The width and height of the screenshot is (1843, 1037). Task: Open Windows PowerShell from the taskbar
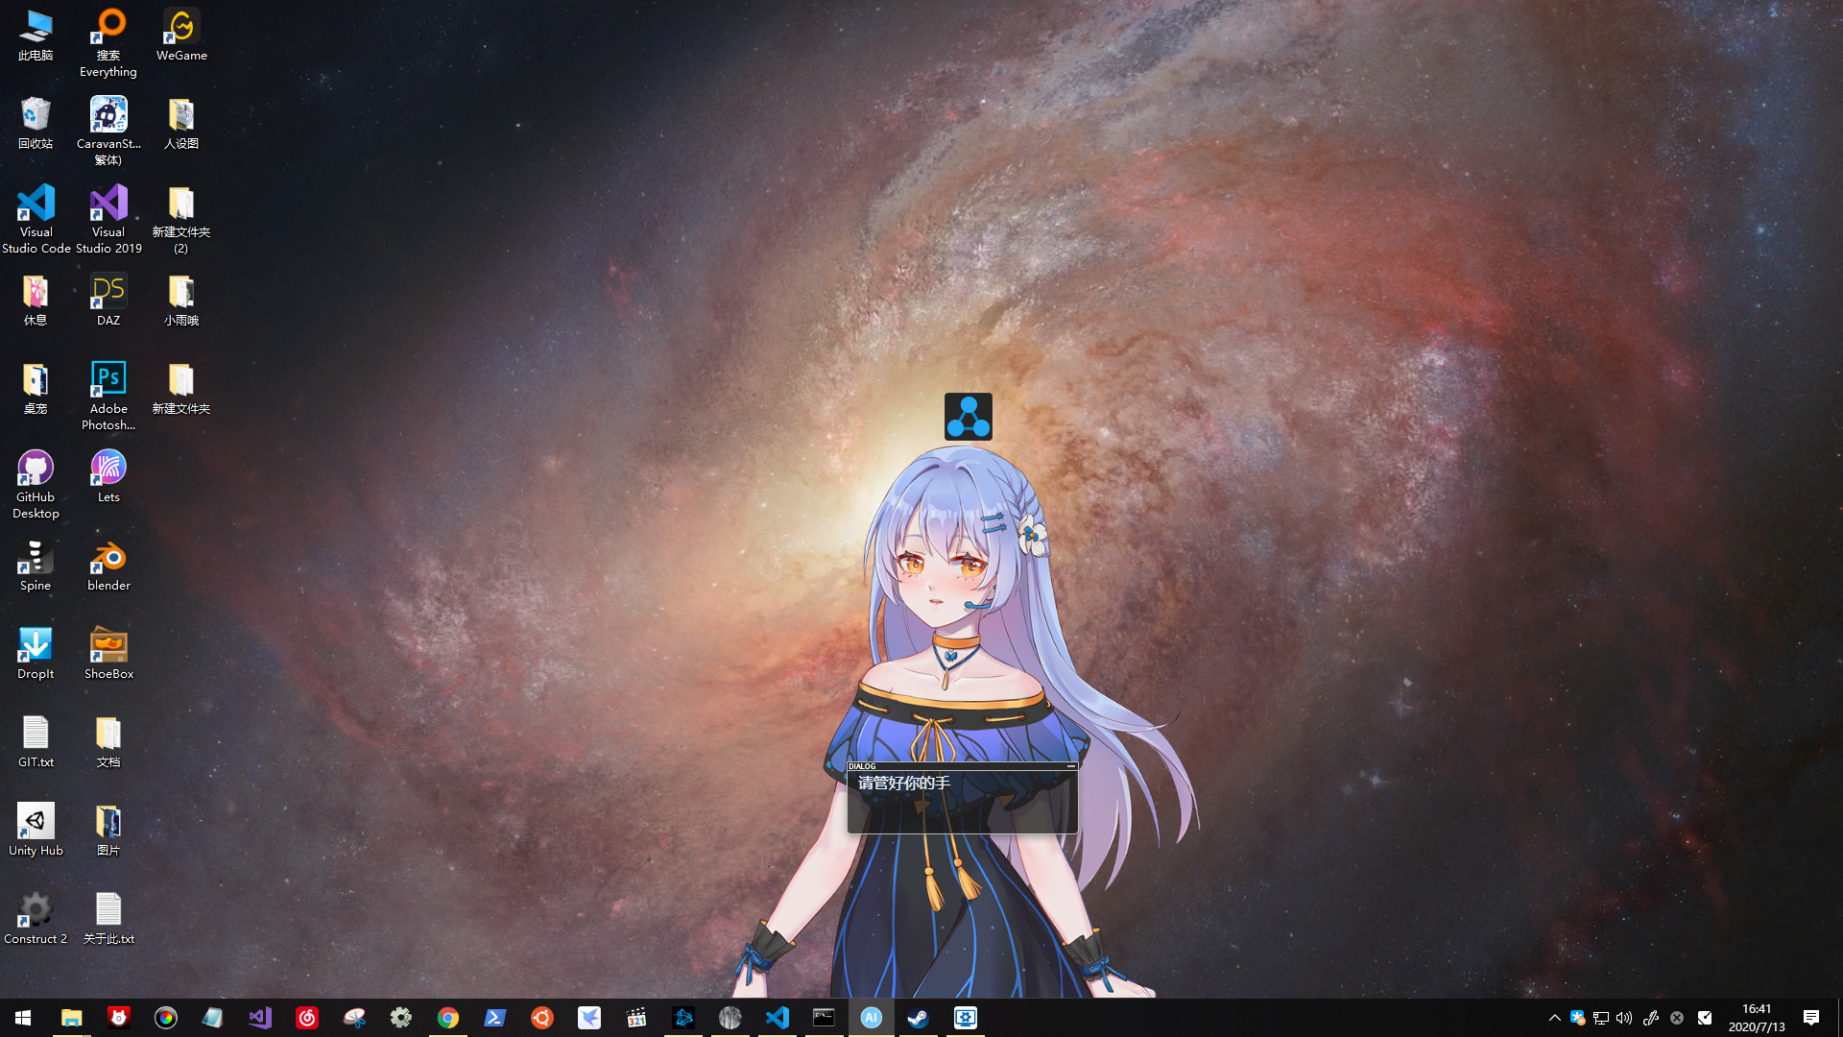(x=495, y=1017)
